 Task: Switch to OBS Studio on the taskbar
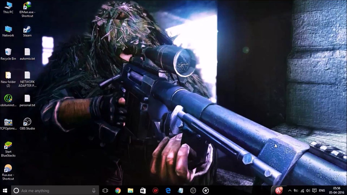[193, 191]
